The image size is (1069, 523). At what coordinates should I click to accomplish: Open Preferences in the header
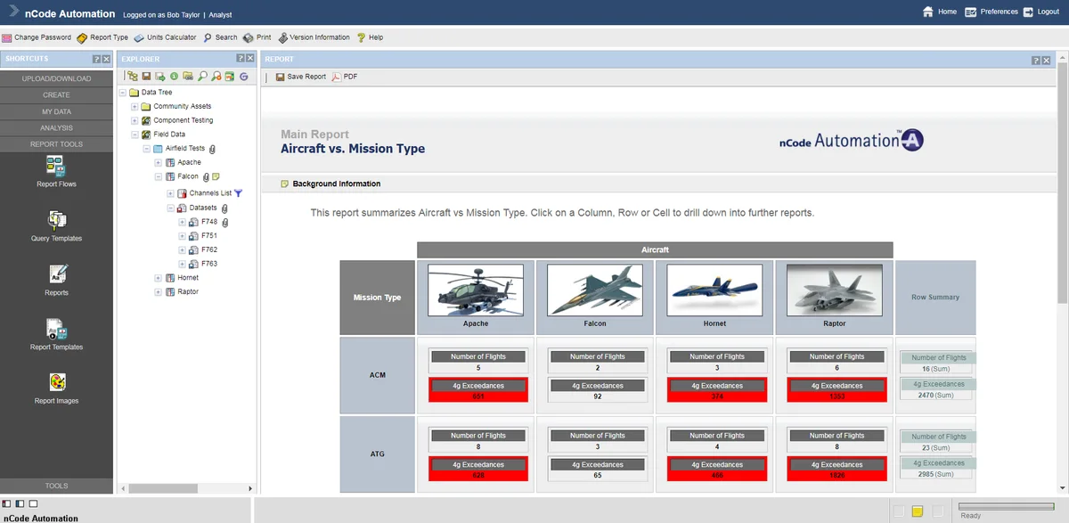point(991,12)
